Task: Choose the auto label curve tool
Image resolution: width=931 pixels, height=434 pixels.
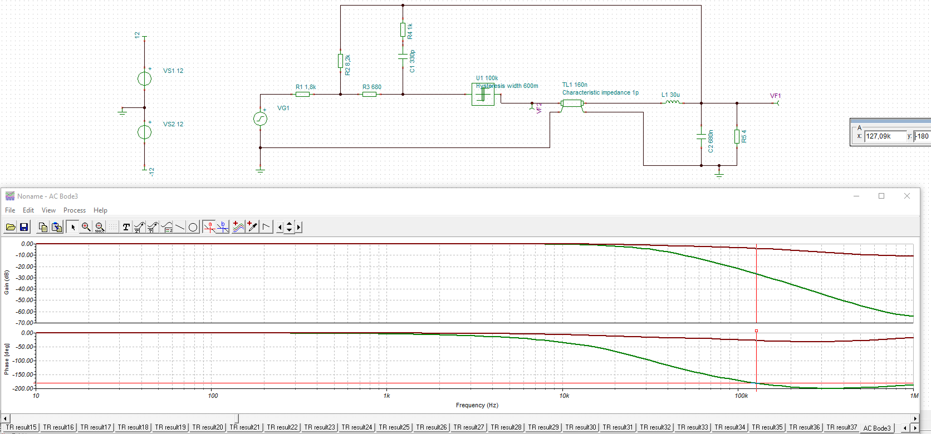Action: (140, 227)
